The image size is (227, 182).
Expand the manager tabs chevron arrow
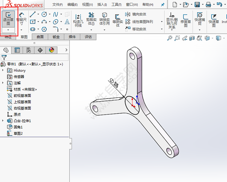tap(66, 50)
